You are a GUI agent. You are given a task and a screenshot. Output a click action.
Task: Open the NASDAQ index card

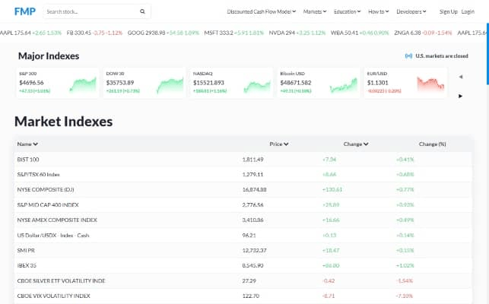pyautogui.click(x=231, y=83)
